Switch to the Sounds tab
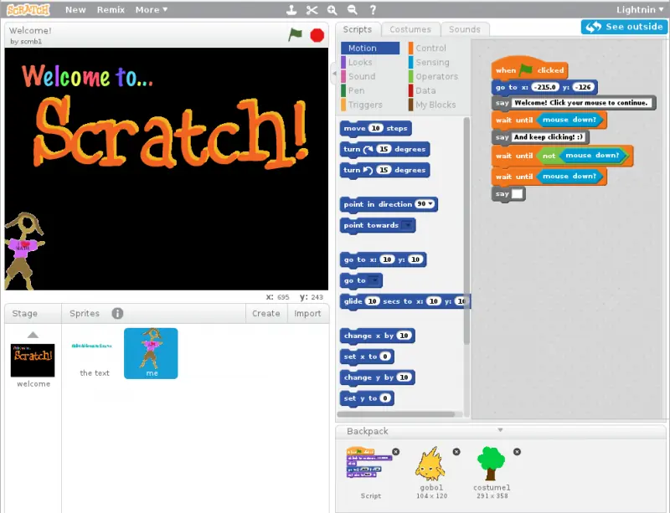670x513 pixels. click(x=465, y=29)
